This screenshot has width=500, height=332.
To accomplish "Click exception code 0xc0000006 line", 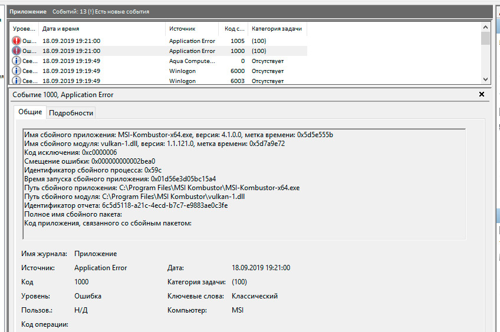I will [x=71, y=152].
